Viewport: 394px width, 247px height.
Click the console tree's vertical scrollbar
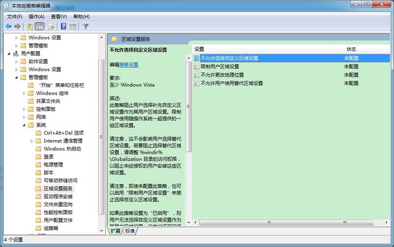click(101, 147)
